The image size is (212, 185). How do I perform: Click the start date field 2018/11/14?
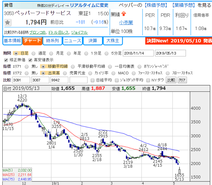tap(138, 53)
